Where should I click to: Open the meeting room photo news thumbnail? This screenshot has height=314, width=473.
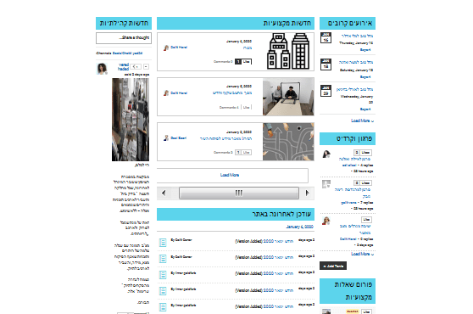(288, 97)
